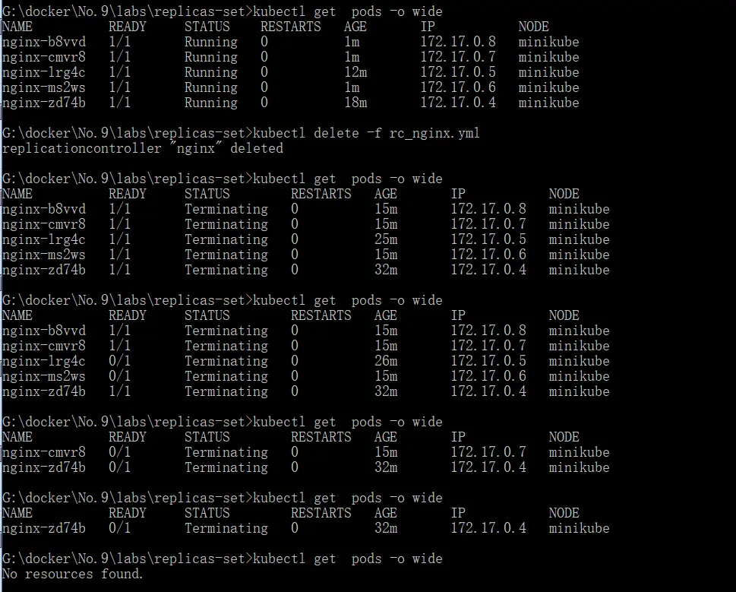Click Running status of nginx-zd74b
This screenshot has width=736, height=592.
pyautogui.click(x=210, y=103)
